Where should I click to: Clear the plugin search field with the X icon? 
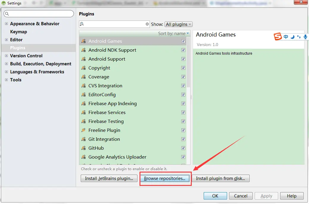click(x=147, y=24)
